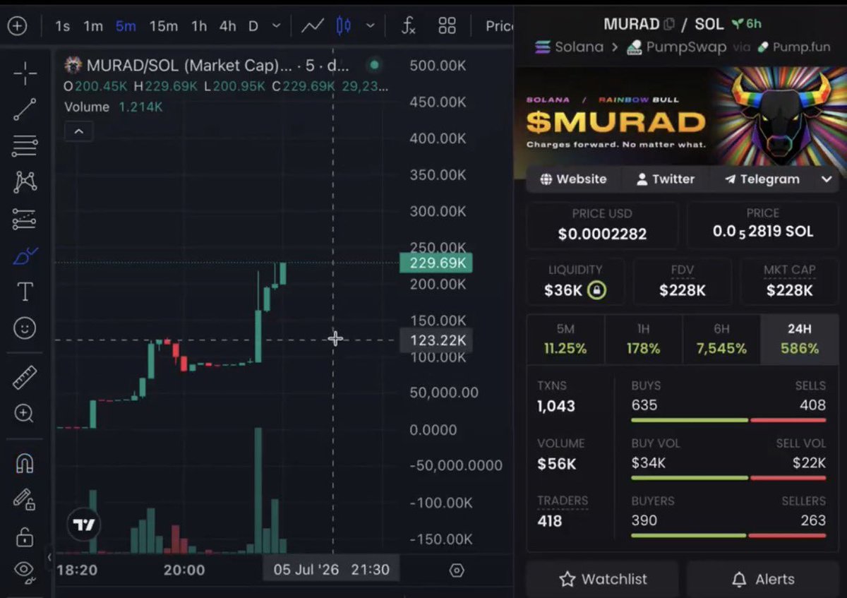Select the D daily timeframe
Image resolution: width=847 pixels, height=598 pixels.
[x=253, y=26]
